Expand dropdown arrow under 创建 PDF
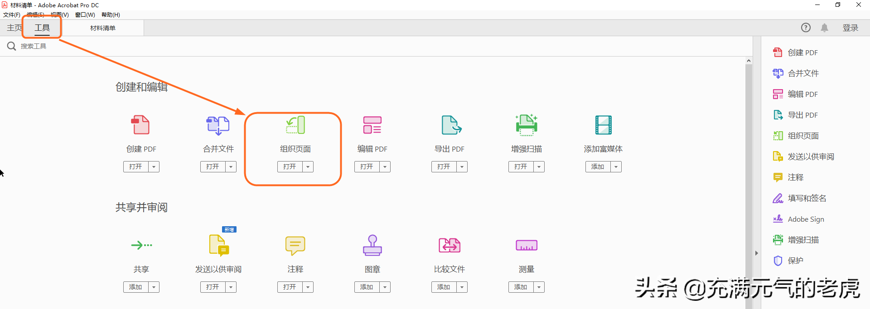Screen dimensions: 870x309 click(x=154, y=167)
